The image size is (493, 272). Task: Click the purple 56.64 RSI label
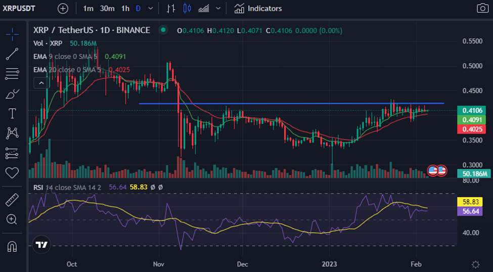click(x=470, y=211)
